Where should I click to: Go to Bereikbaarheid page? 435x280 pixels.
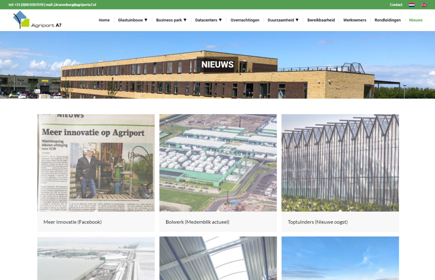pyautogui.click(x=321, y=20)
